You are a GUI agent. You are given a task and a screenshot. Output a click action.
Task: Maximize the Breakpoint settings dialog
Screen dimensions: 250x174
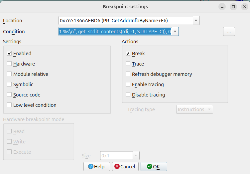(x=233, y=7)
